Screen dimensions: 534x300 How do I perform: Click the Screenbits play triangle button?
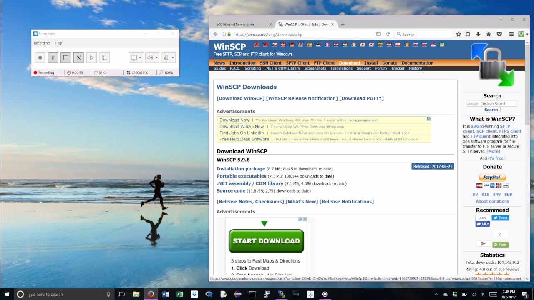point(92,57)
